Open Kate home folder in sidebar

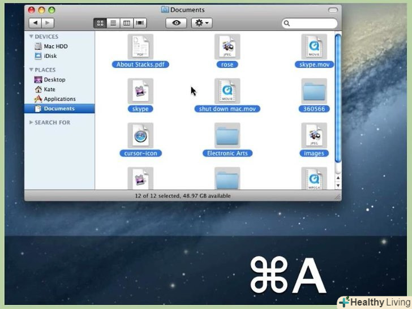[x=50, y=89]
